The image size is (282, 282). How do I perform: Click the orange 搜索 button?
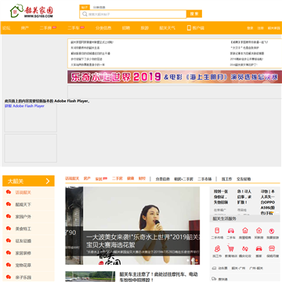pos(194,14)
